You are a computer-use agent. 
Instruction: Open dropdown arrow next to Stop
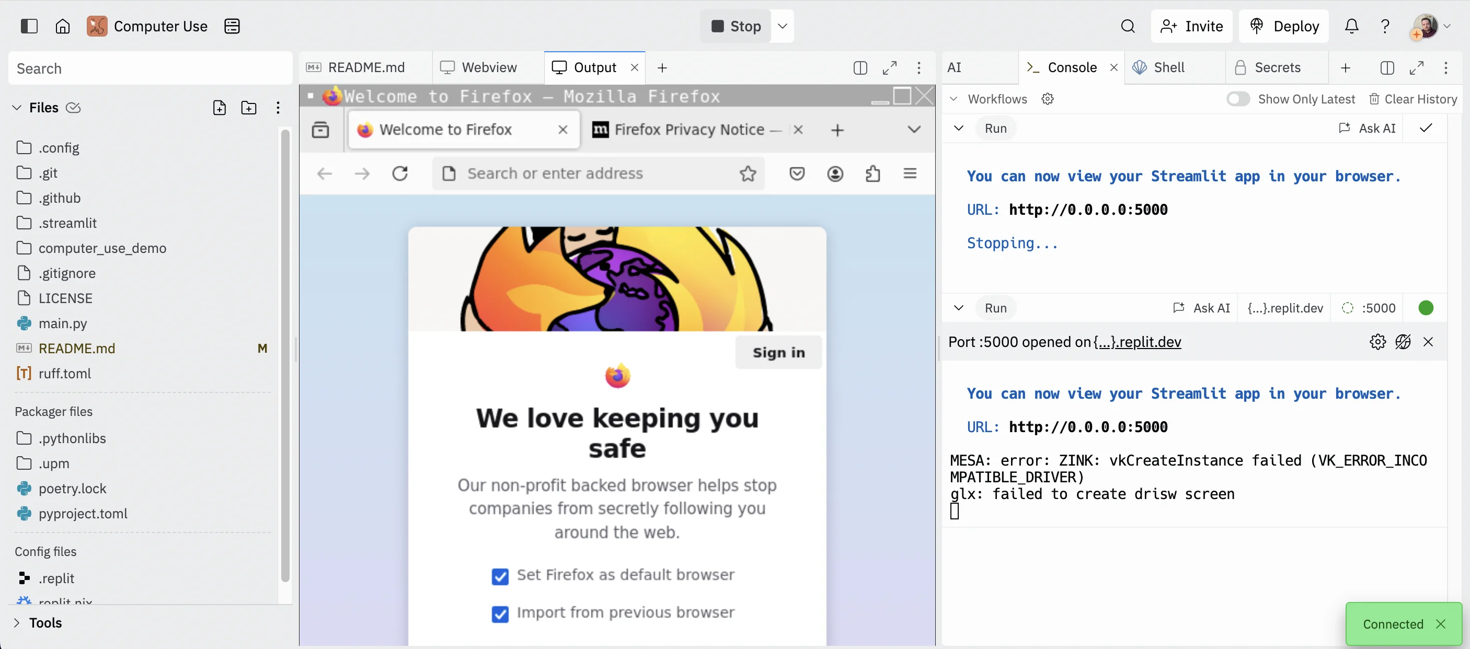pyautogui.click(x=783, y=26)
